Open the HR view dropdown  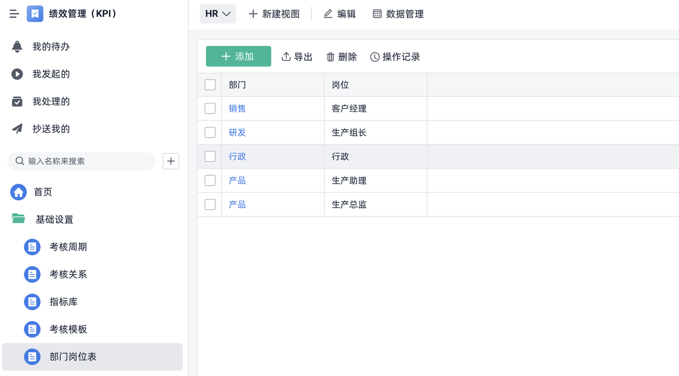pos(218,14)
